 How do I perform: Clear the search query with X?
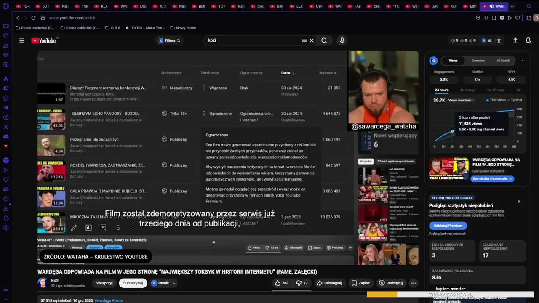pos(312,40)
